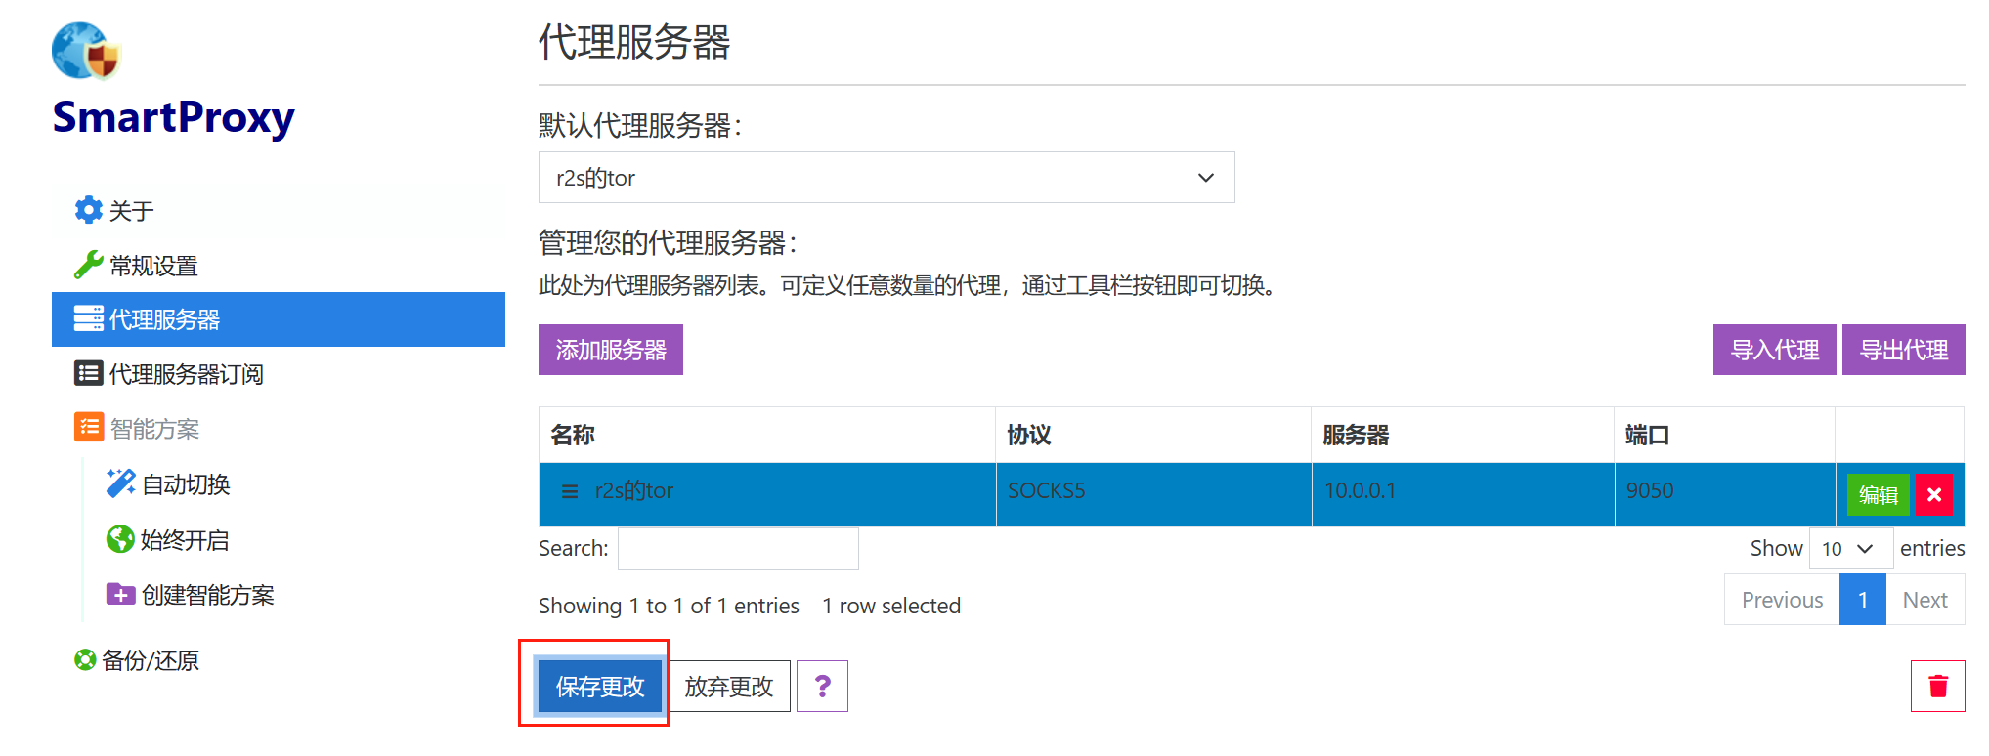Click inside the Search input field
Screen dimensions: 1989x756
click(x=738, y=549)
